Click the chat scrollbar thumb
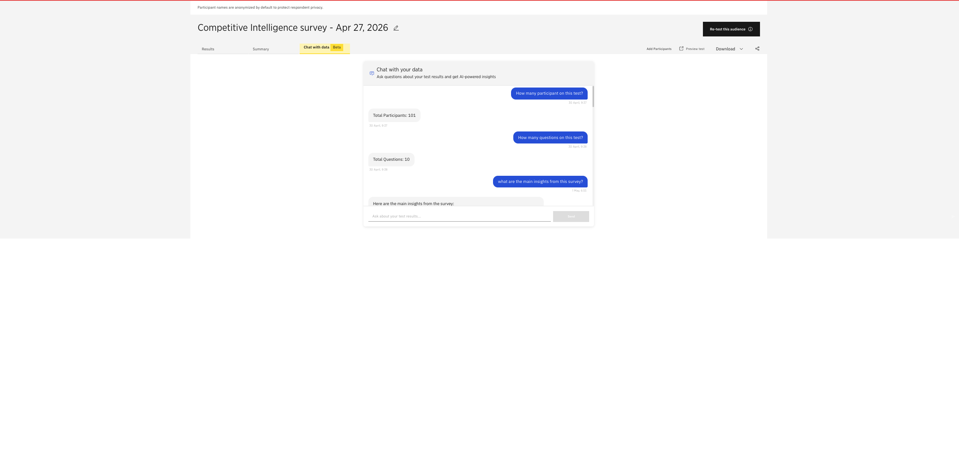This screenshot has height=459, width=959. click(x=593, y=97)
